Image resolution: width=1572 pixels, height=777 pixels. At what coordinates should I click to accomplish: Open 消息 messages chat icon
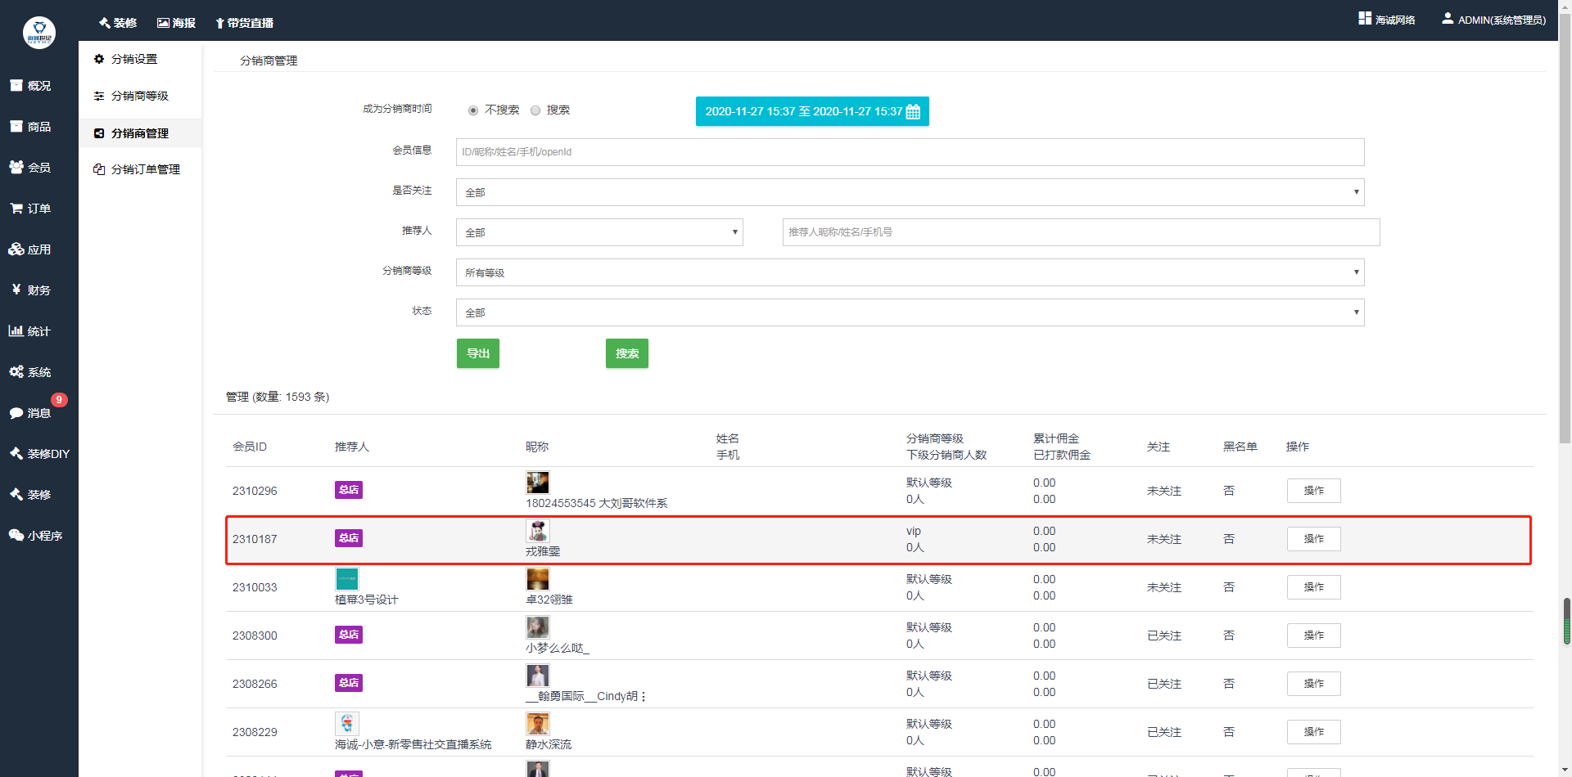(x=16, y=413)
